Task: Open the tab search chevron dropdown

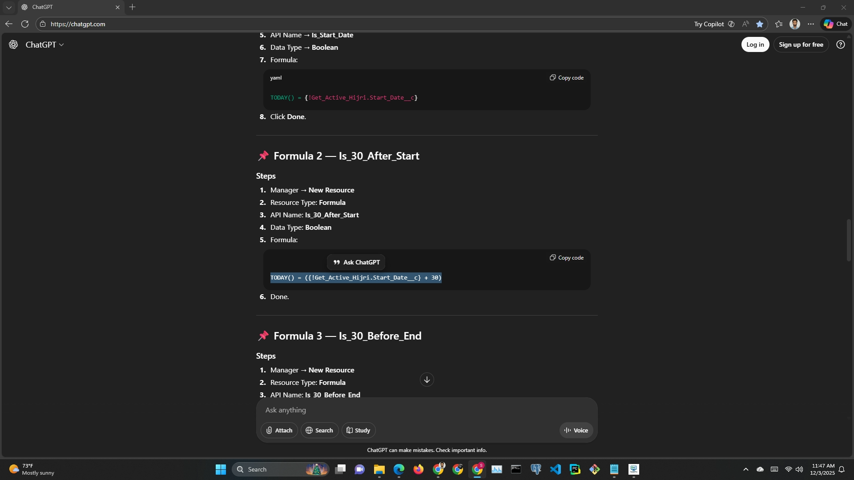Action: 8,7
